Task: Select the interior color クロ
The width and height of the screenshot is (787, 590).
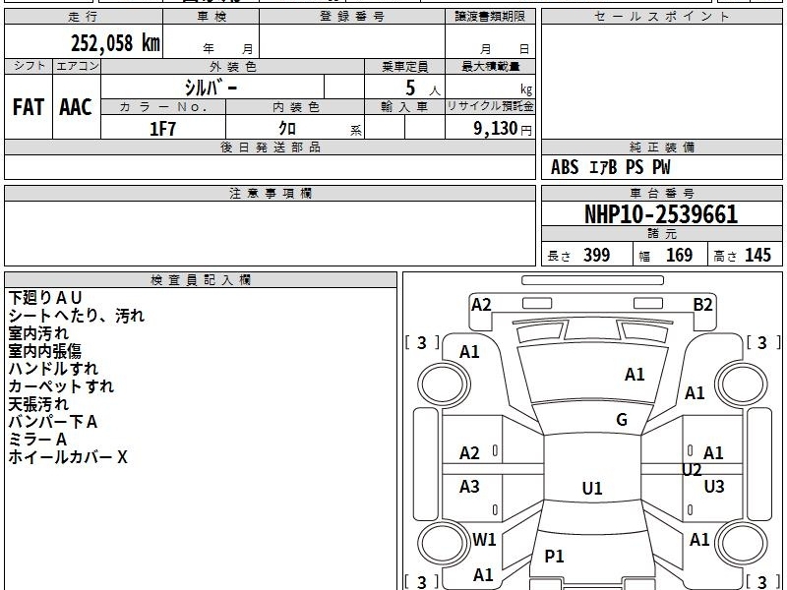Action: (287, 129)
